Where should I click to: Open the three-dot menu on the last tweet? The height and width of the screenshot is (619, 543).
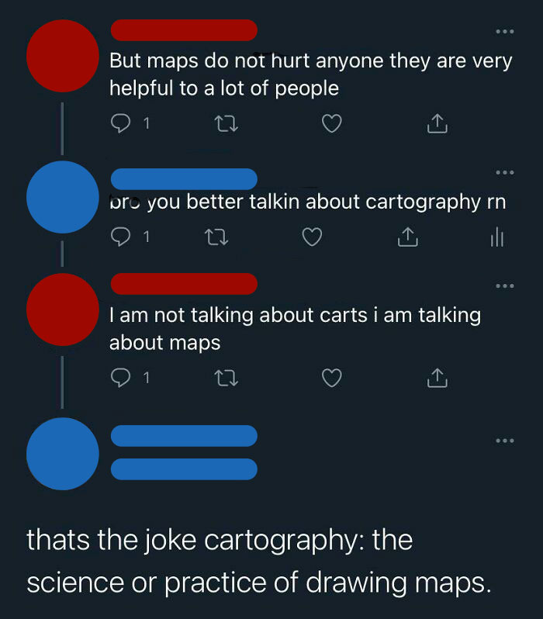[504, 441]
